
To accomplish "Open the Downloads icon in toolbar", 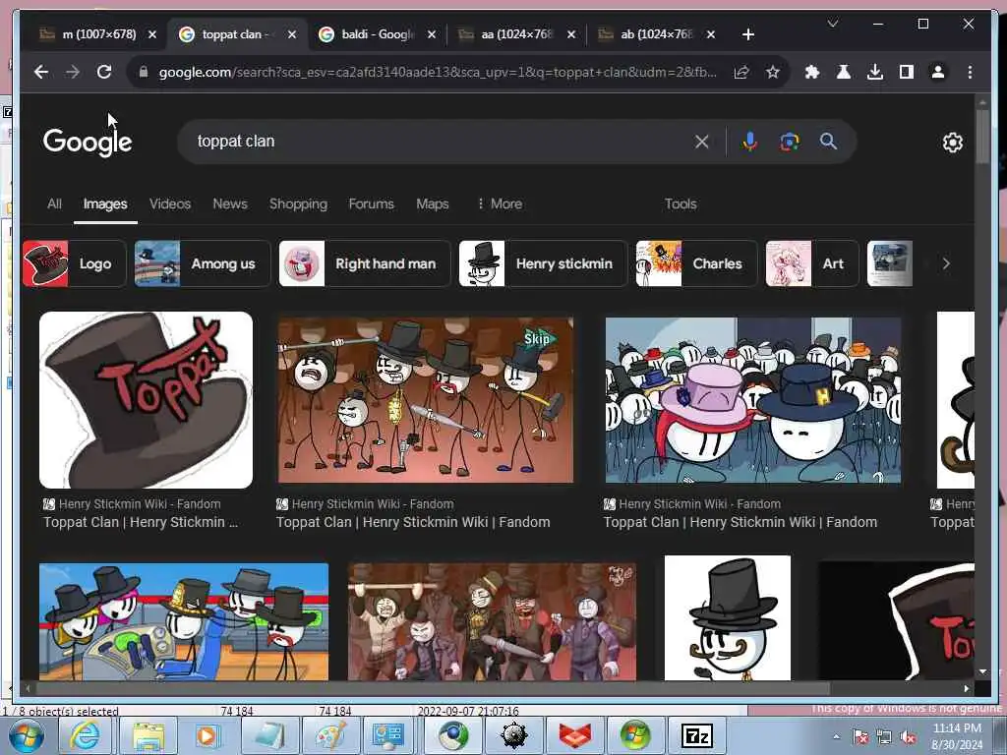I will (874, 72).
